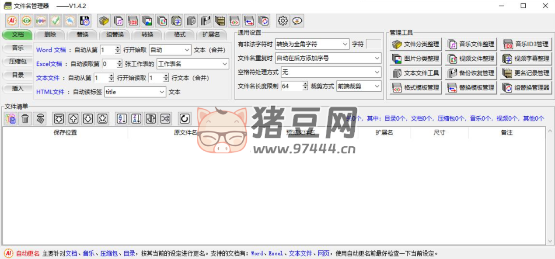
Task: Click the music ID3 tag toolbar icon
Action: coord(133,21)
